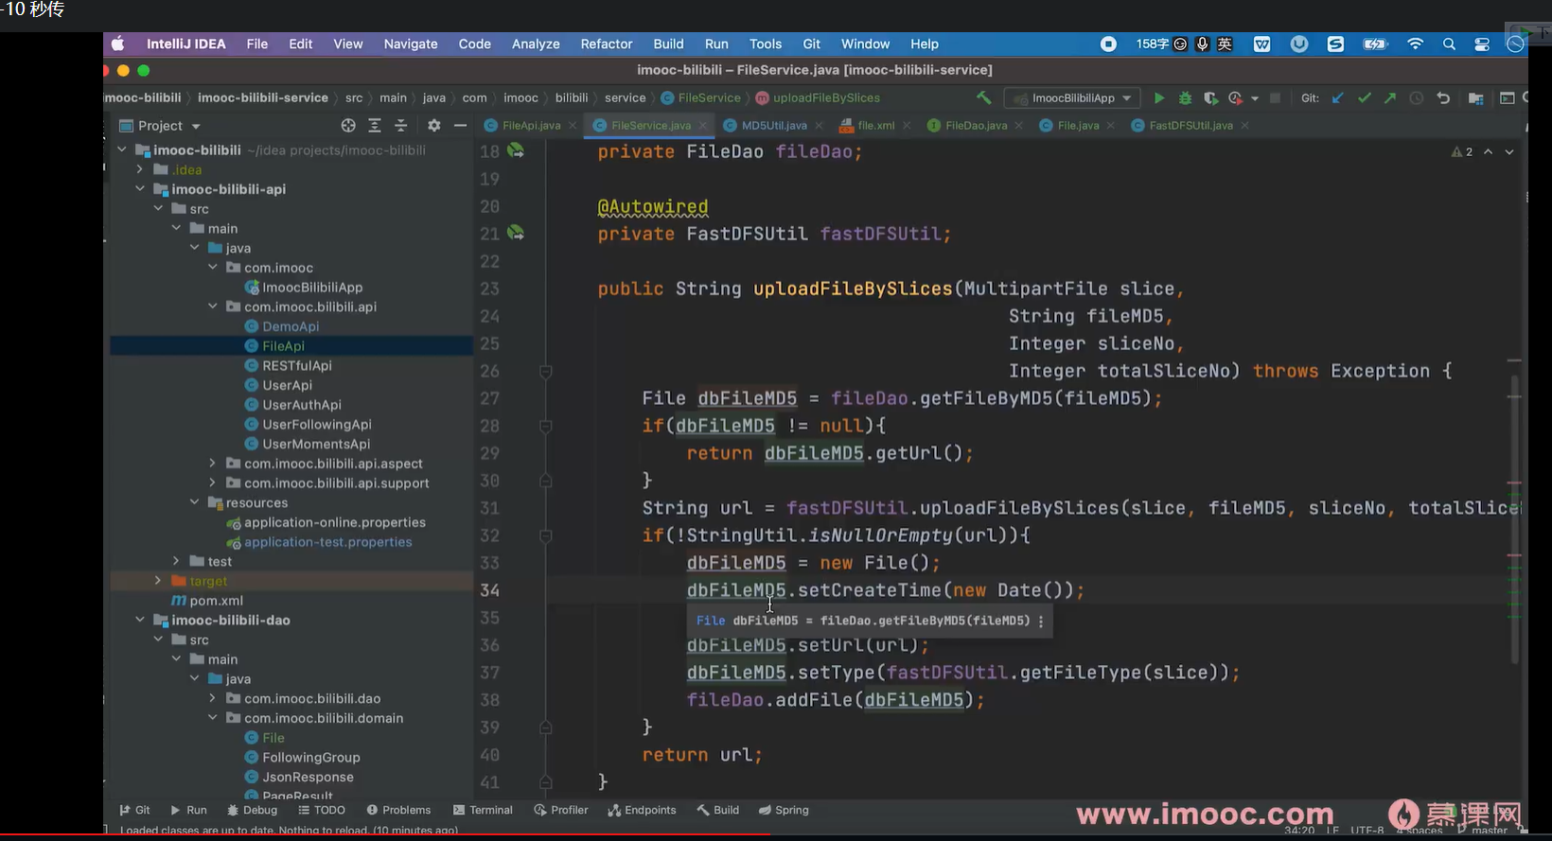Collapse the imooc-bilibili-dao module node
This screenshot has height=841, width=1552.
coord(140,621)
